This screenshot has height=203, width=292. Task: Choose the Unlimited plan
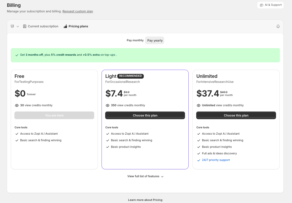coord(236,115)
